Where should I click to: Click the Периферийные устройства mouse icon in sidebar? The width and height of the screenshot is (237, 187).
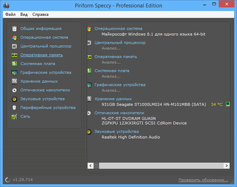(x=14, y=108)
